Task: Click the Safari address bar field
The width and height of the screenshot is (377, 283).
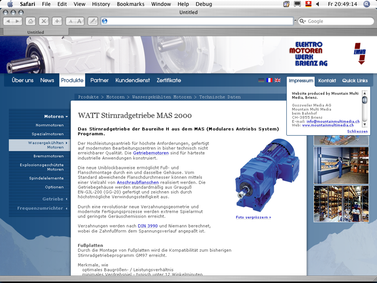Action: coord(197,21)
